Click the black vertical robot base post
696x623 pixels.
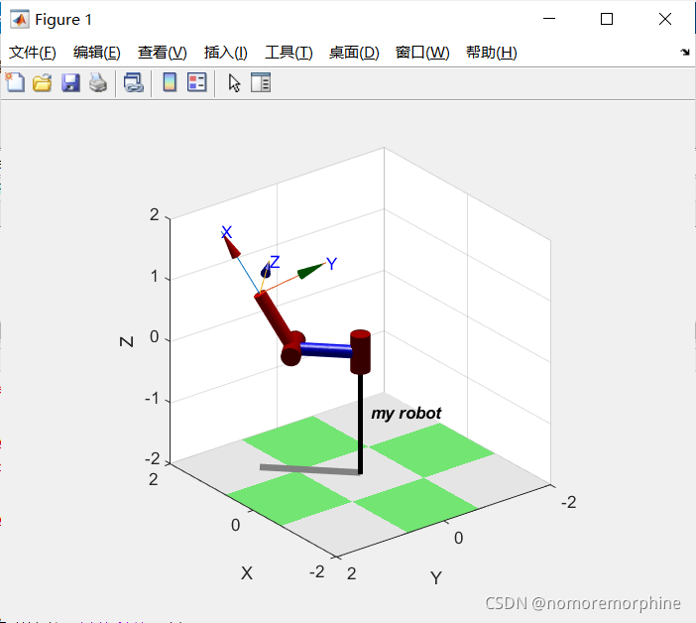(x=361, y=424)
